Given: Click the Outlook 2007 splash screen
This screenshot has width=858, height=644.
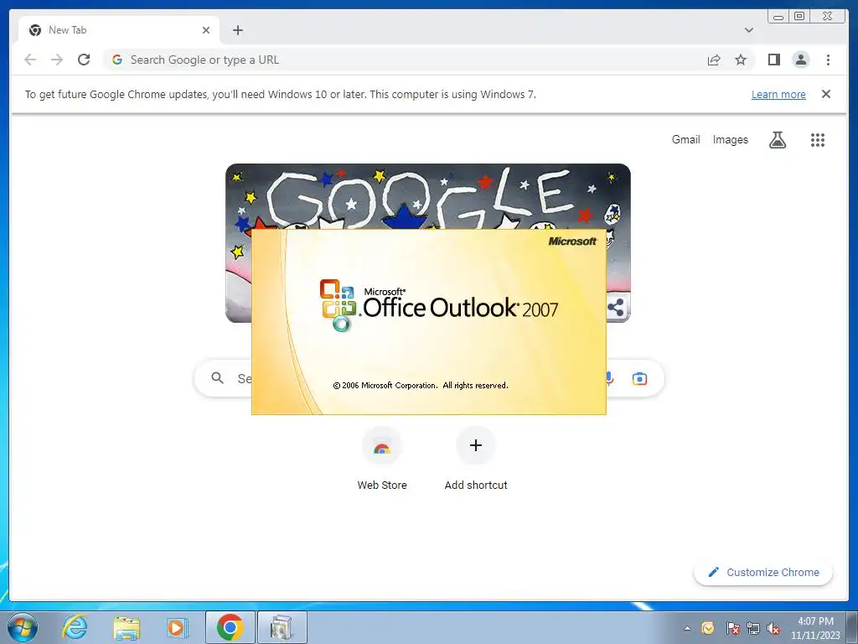Looking at the screenshot, I should pyautogui.click(x=428, y=322).
